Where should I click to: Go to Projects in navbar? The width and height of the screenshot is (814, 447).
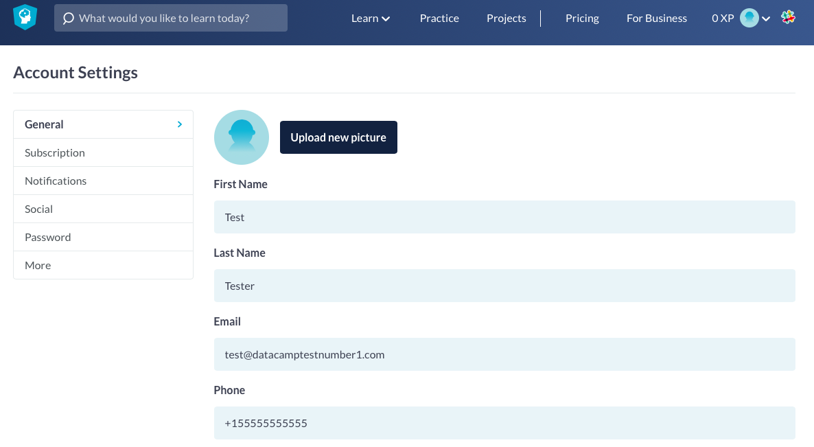click(x=506, y=19)
